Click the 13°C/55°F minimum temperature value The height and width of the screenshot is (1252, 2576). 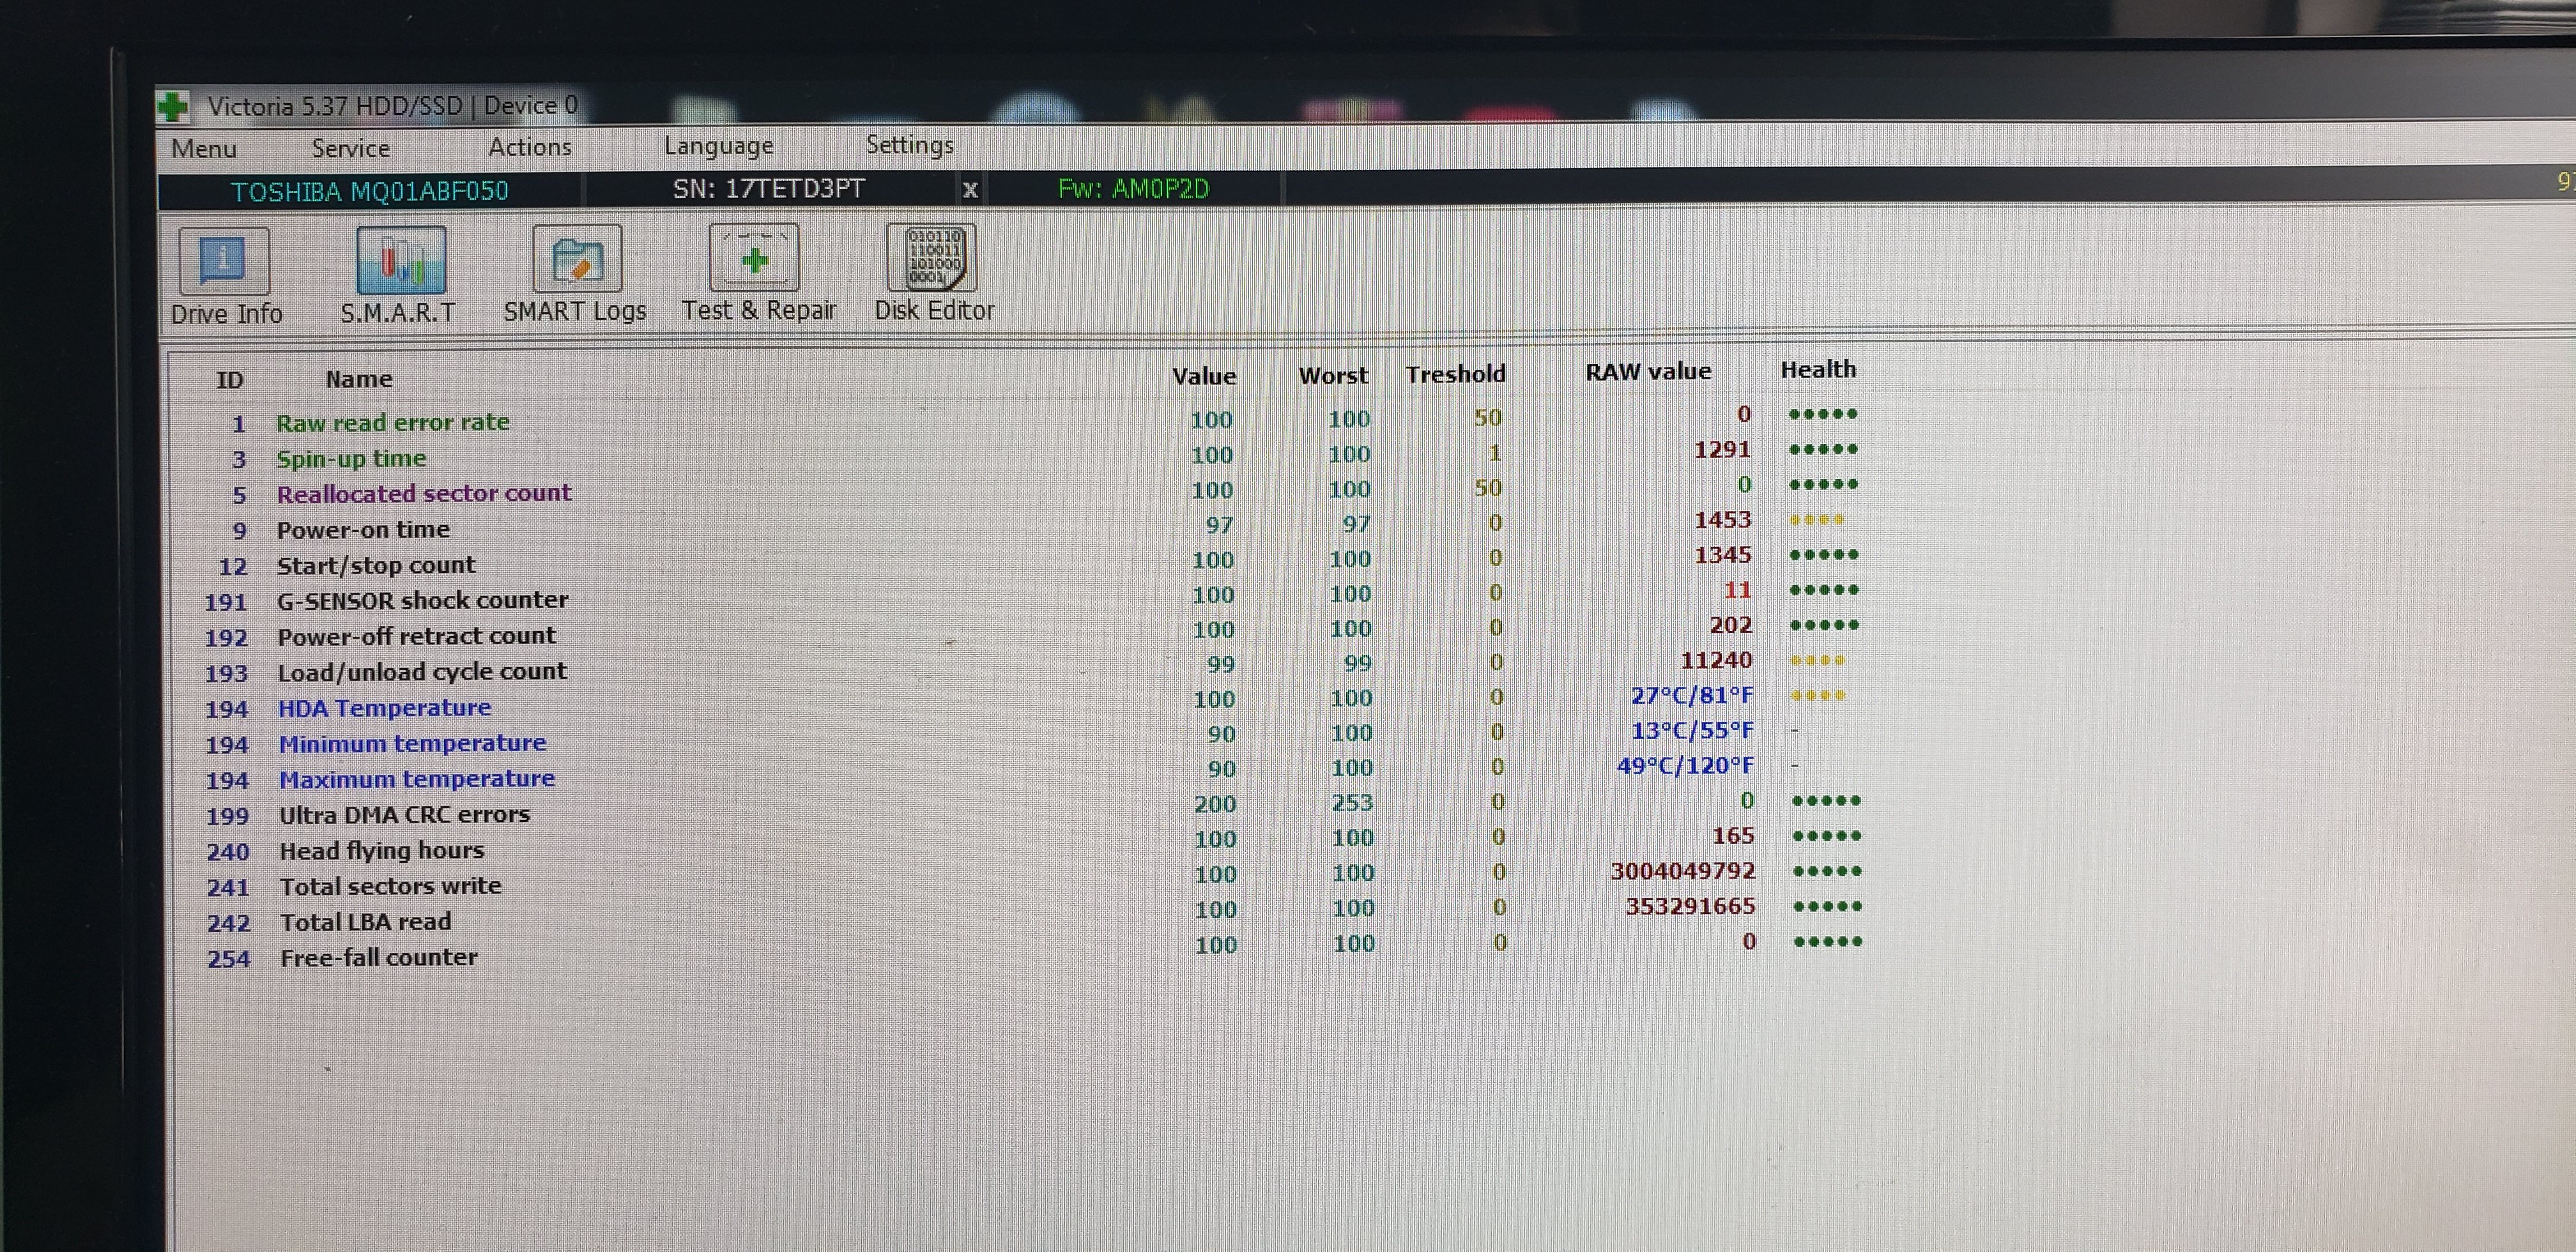pos(1692,731)
